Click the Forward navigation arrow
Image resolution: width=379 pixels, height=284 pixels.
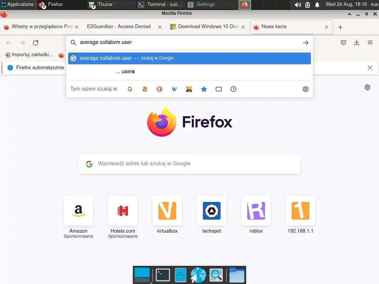pyautogui.click(x=22, y=43)
